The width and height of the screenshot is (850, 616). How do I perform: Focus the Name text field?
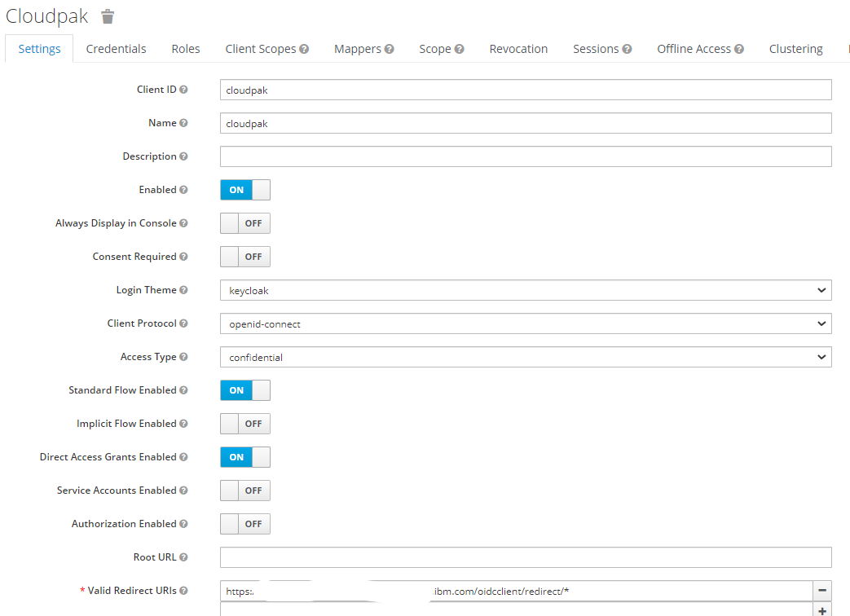click(x=526, y=124)
